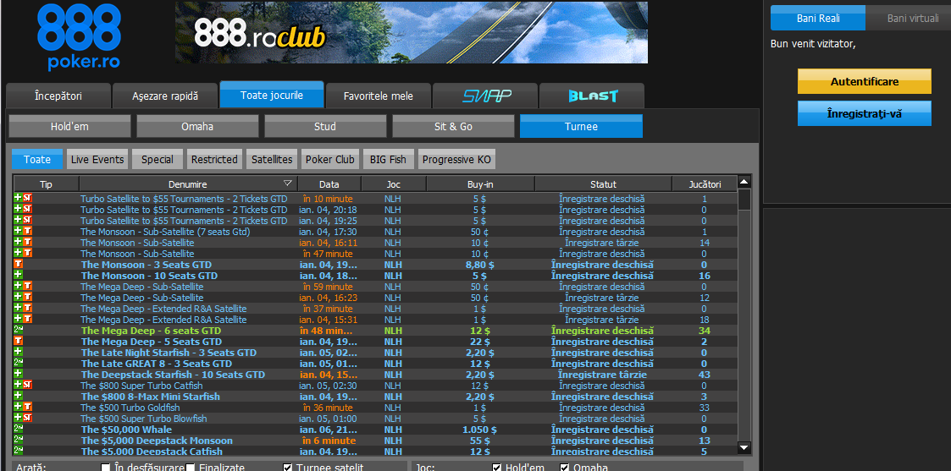This screenshot has height=471, width=951.
Task: Click the green plus icon for The Late Night Starfish row
Action: [x=18, y=353]
